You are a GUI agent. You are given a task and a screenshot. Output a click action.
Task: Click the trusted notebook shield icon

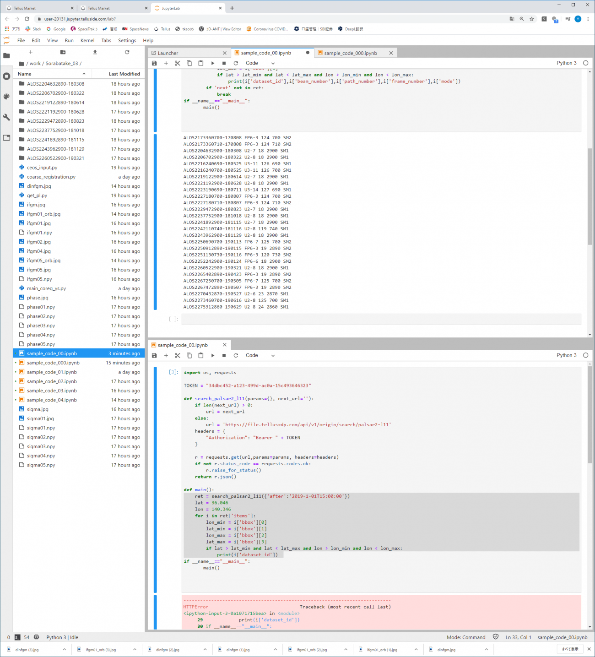[496, 637]
